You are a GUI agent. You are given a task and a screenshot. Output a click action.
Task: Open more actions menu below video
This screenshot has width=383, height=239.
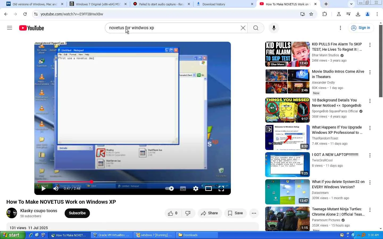click(254, 213)
